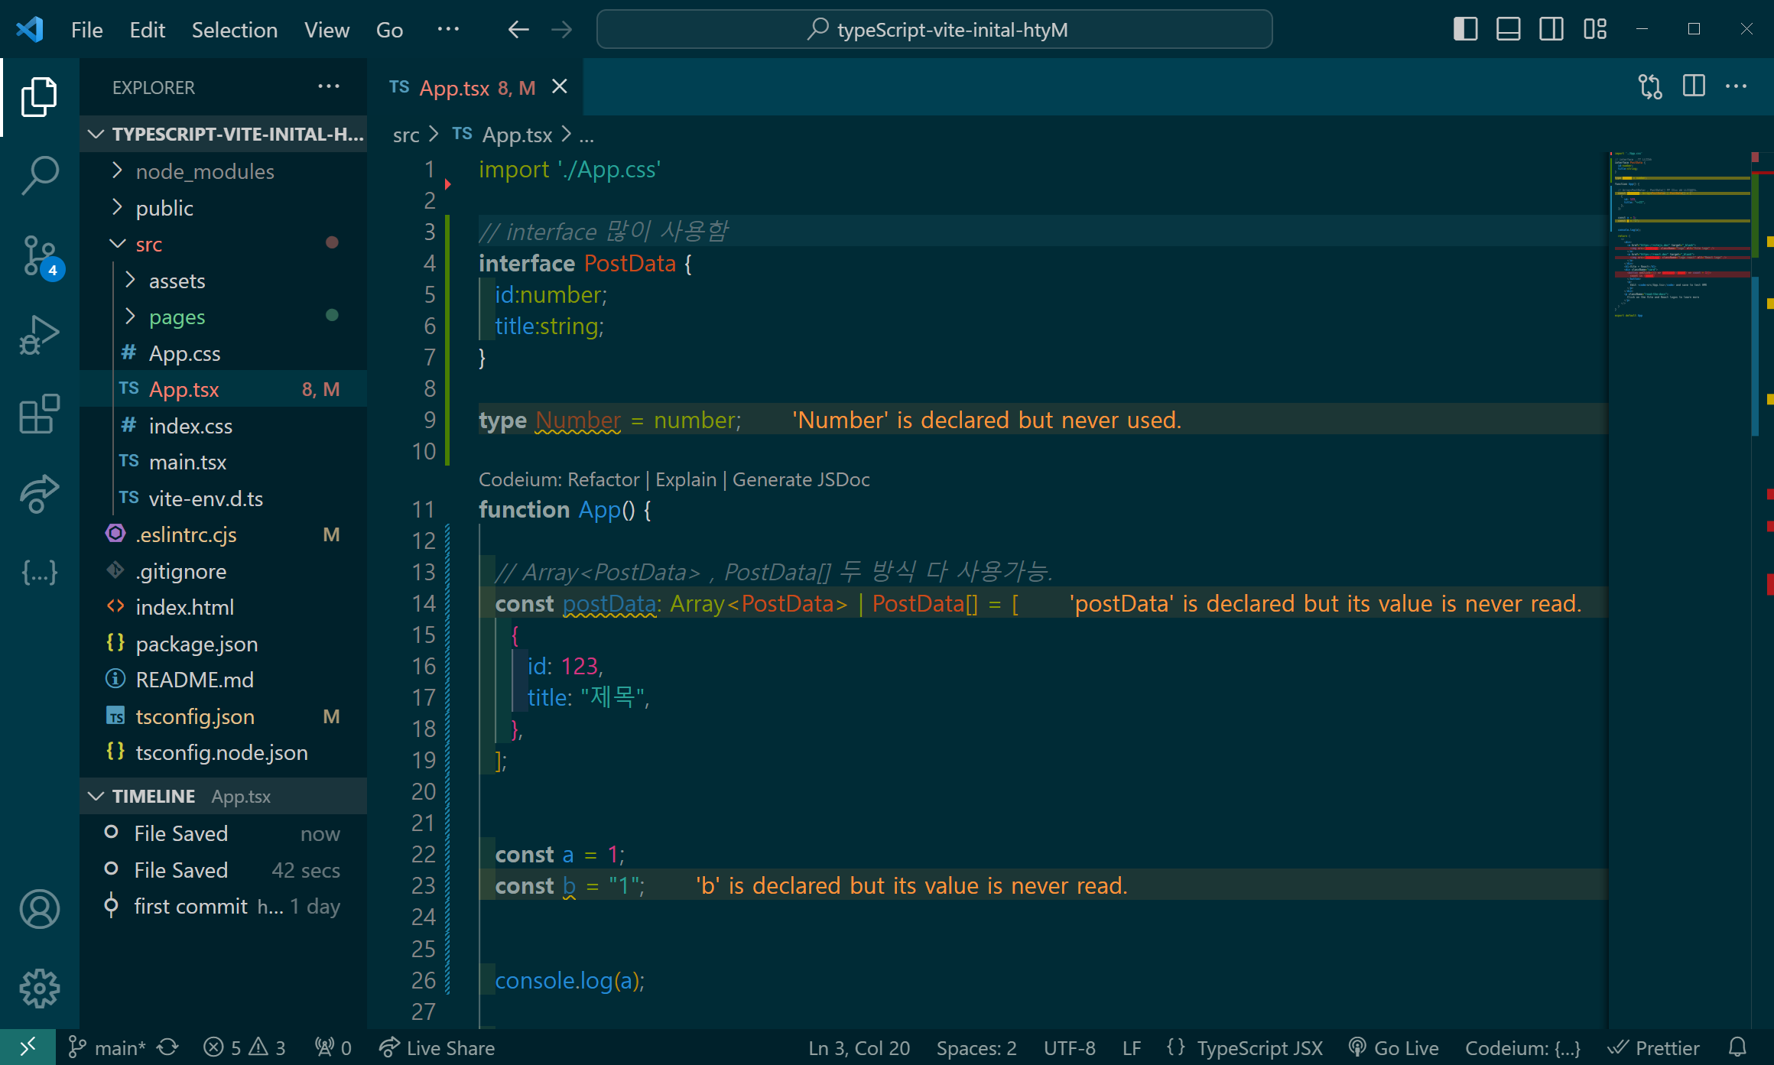Viewport: 1774px width, 1065px height.
Task: Click the Open Changes icon in editor toolbar
Action: pos(1650,87)
